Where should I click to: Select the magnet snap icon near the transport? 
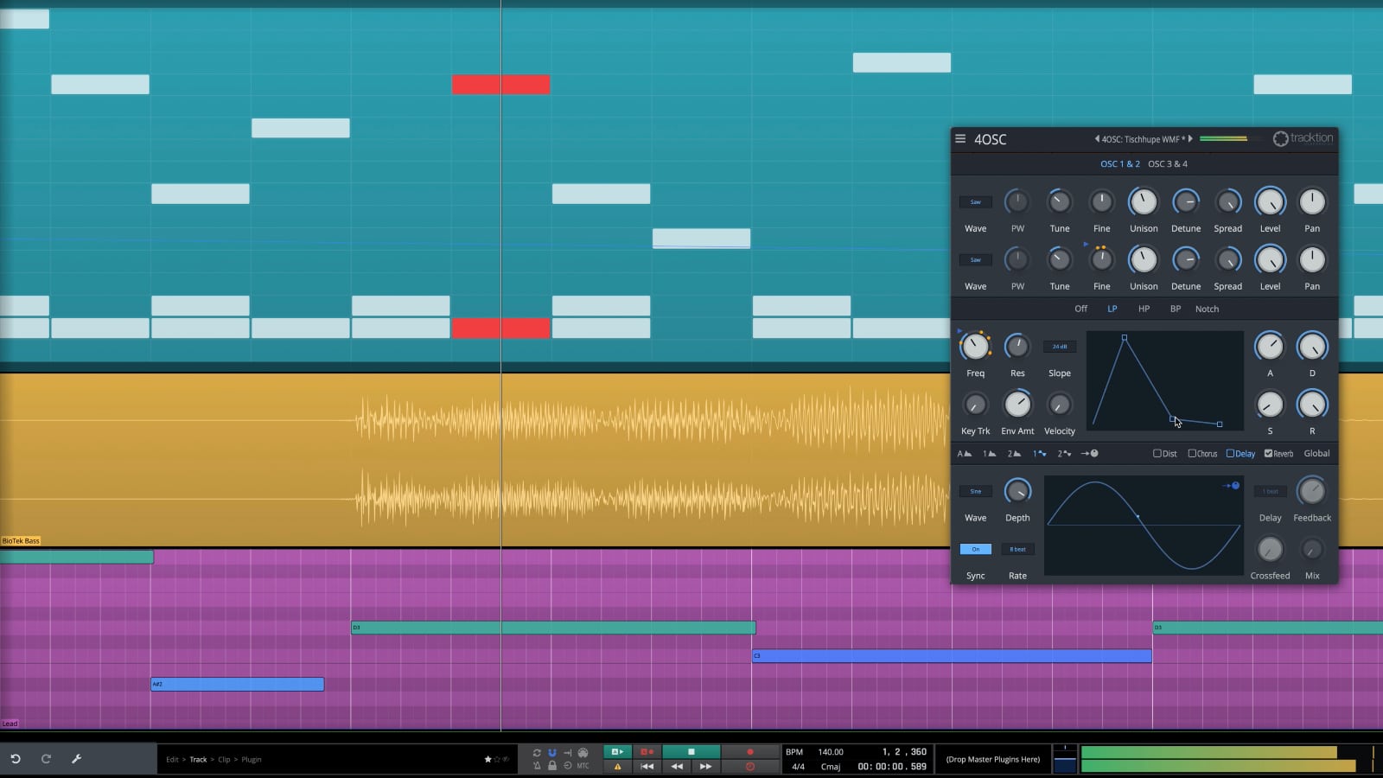coord(552,752)
